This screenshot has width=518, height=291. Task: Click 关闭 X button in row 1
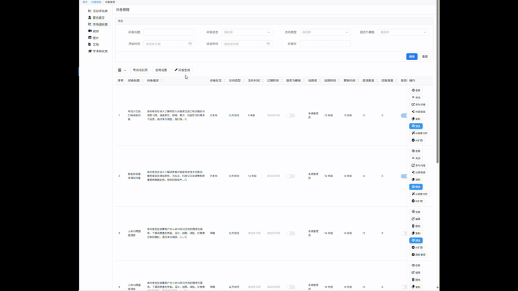point(416,98)
